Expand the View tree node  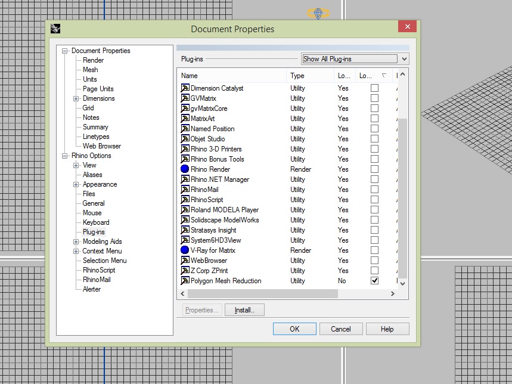click(x=76, y=165)
